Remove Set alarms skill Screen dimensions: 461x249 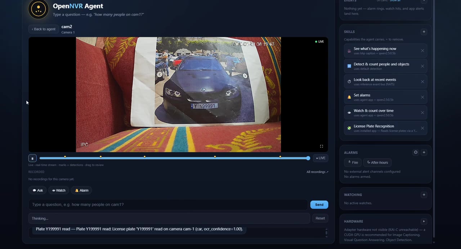click(x=422, y=97)
